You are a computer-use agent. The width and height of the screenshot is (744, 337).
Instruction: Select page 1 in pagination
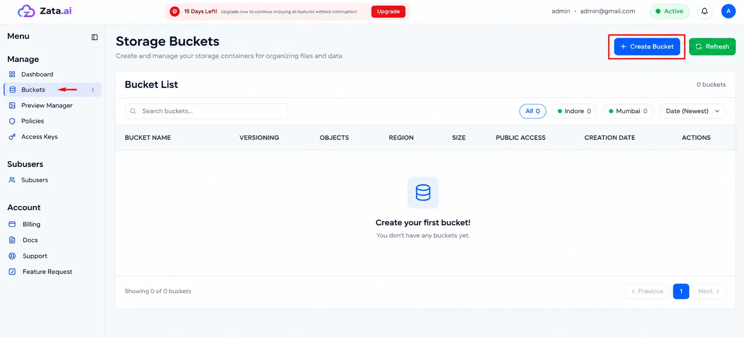(681, 291)
